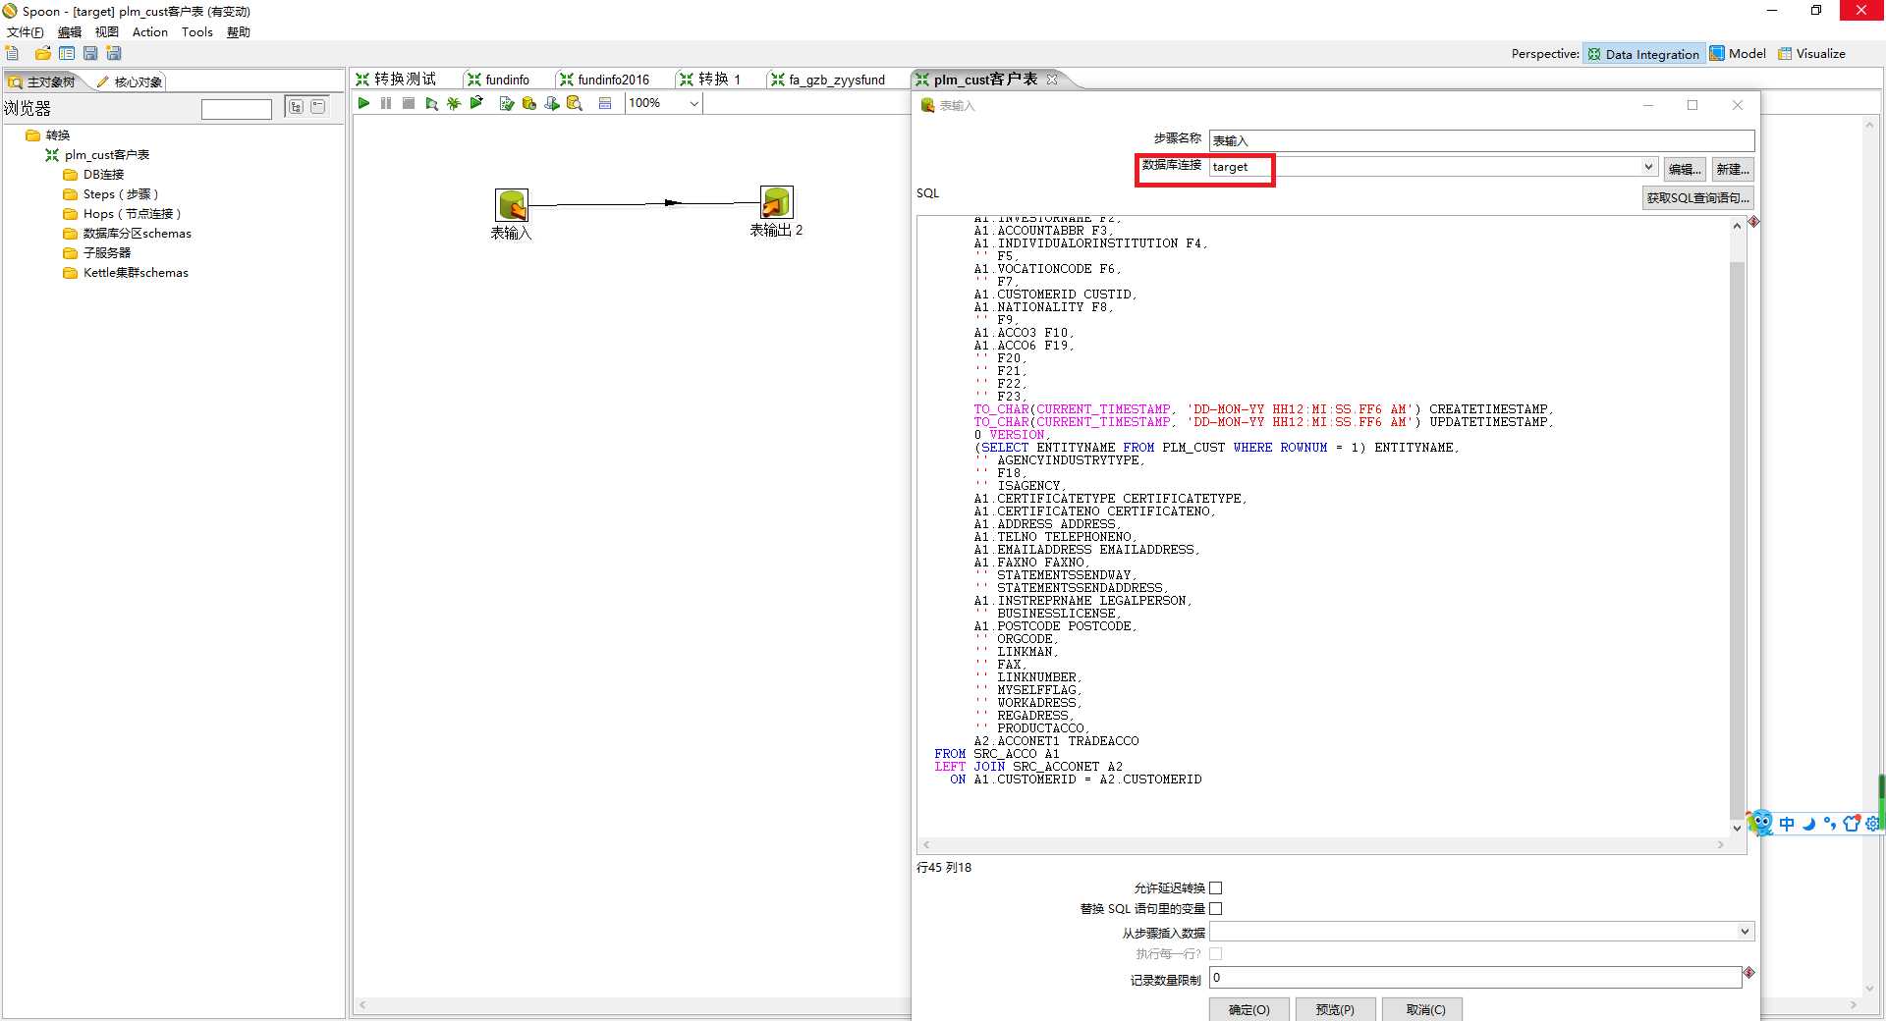The height and width of the screenshot is (1021, 1886).
Task: Switch to the fa_gzb_zyysfund tab
Action: click(837, 80)
